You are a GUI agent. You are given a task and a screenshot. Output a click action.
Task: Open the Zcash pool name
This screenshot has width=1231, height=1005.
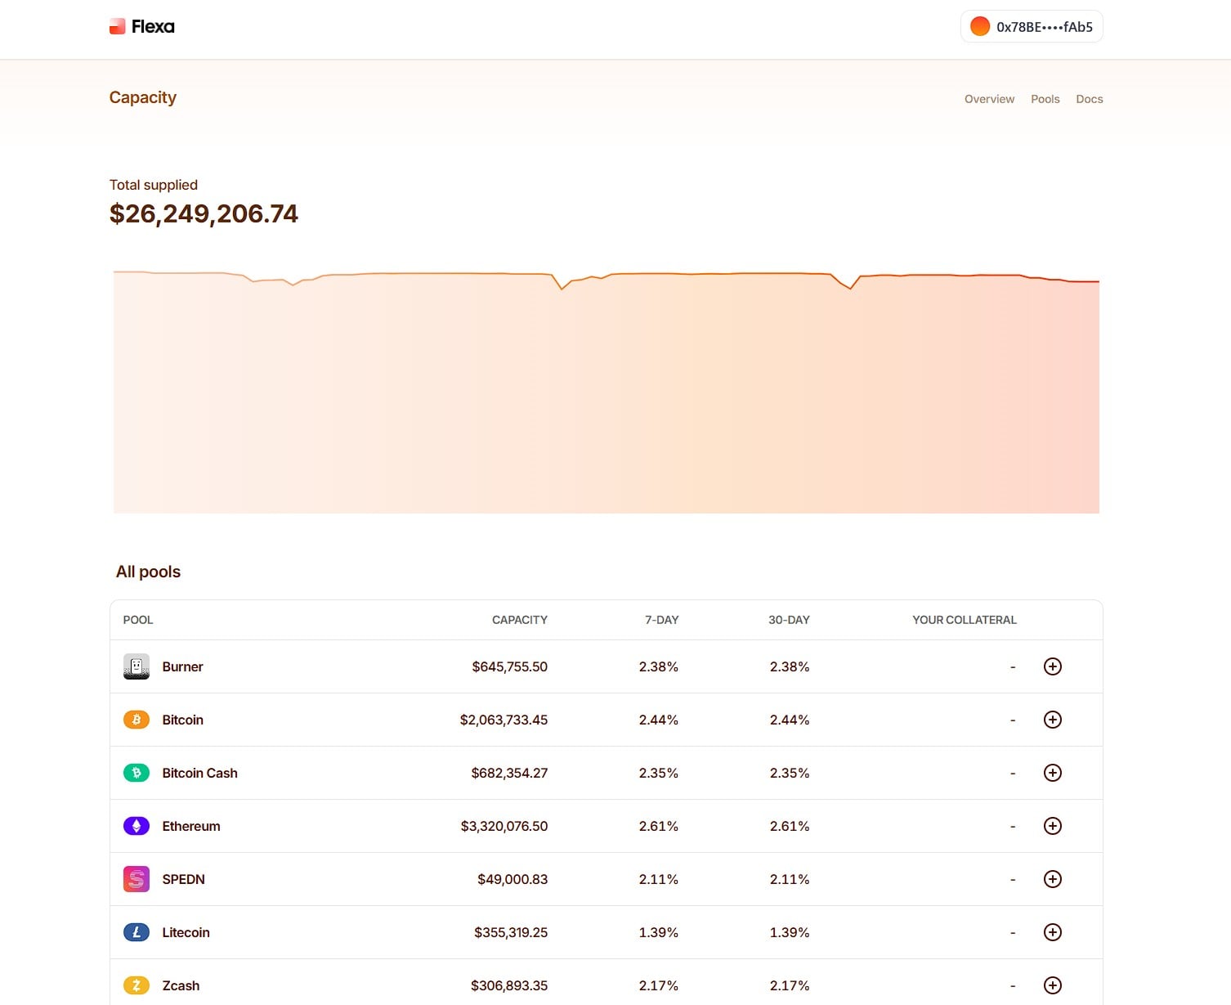click(181, 985)
